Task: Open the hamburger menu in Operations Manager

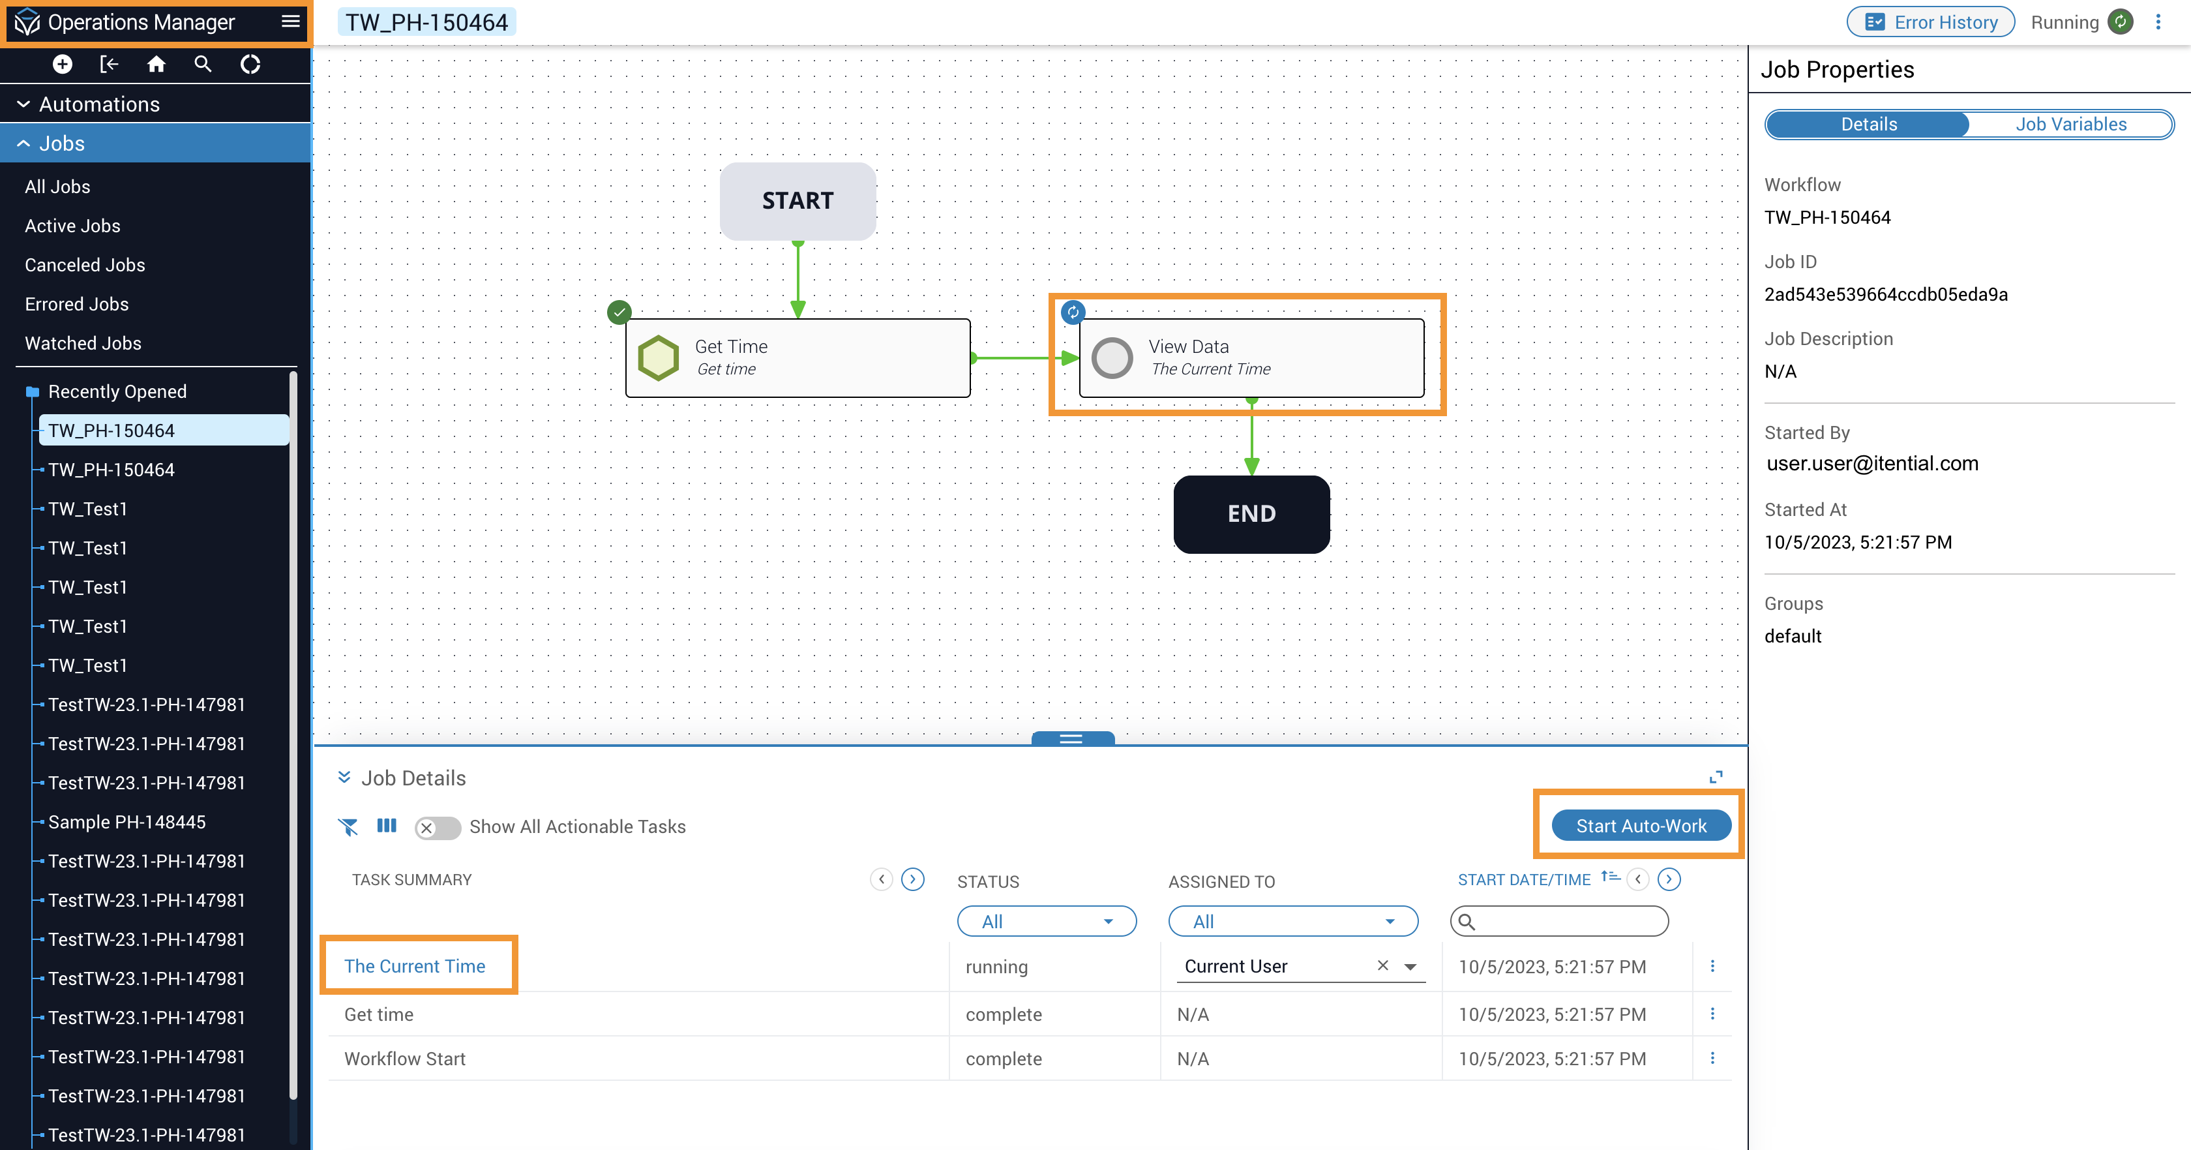Action: 290,22
